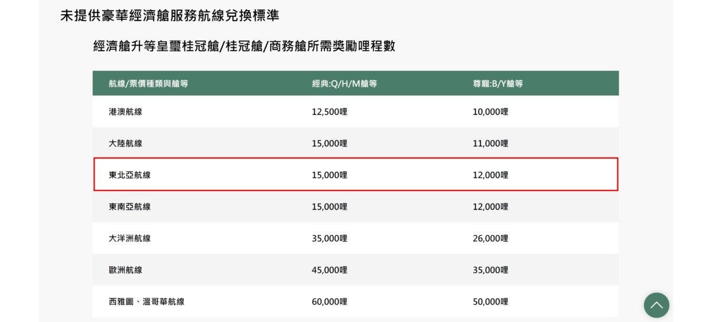Select the 東南亞航線 row label

[129, 207]
